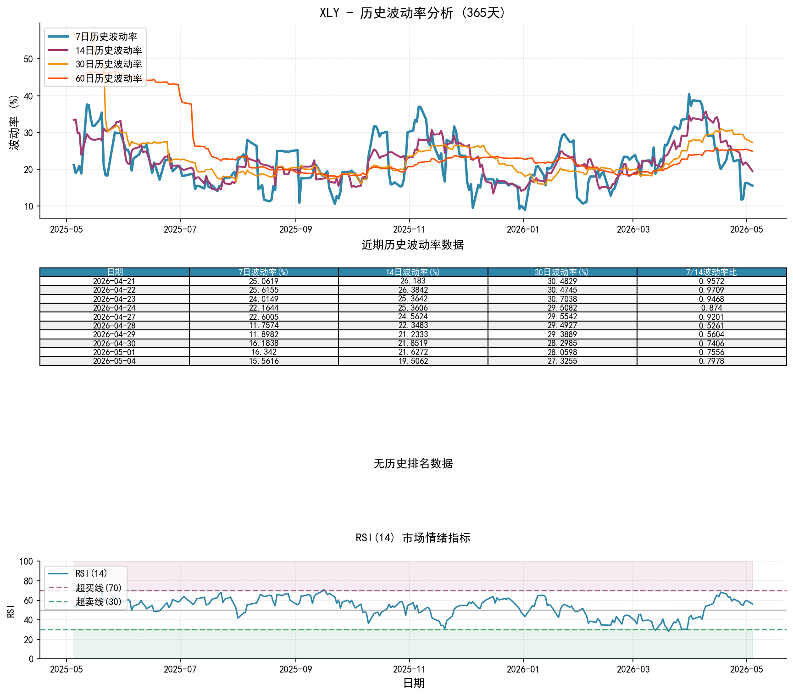Click the chart title "XLY - 历史波动率分析 (365天)"
The image size is (793, 695).
(x=413, y=13)
